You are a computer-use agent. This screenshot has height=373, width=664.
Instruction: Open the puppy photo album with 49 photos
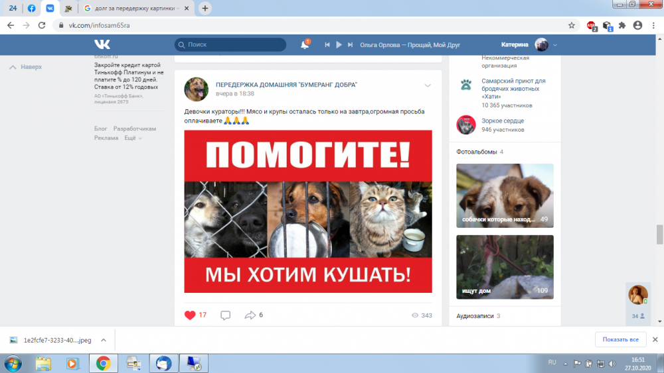(x=505, y=195)
